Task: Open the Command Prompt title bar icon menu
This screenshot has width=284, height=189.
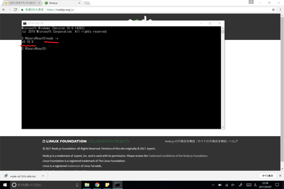Action: click(x=25, y=24)
